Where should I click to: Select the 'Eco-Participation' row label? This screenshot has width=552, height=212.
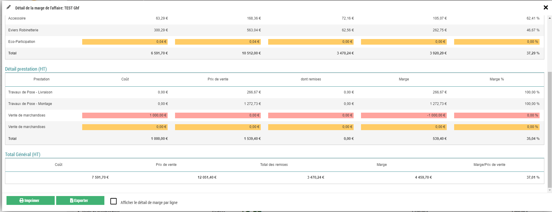point(22,42)
